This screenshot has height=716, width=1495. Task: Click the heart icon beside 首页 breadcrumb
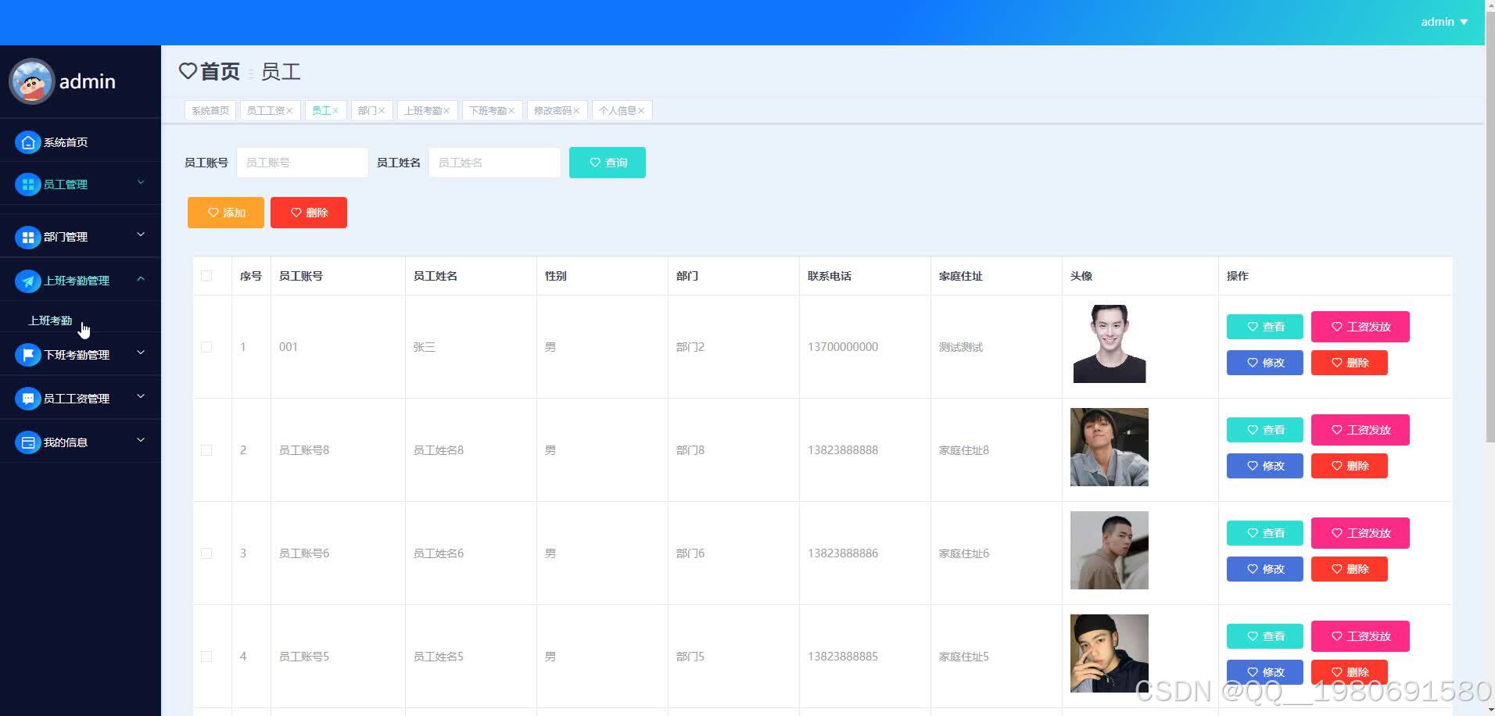187,71
